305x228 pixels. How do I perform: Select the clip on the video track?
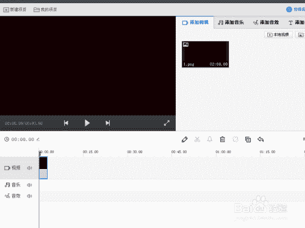pos(43,168)
